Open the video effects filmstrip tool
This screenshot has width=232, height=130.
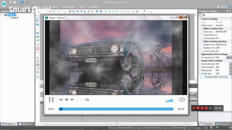[37, 72]
